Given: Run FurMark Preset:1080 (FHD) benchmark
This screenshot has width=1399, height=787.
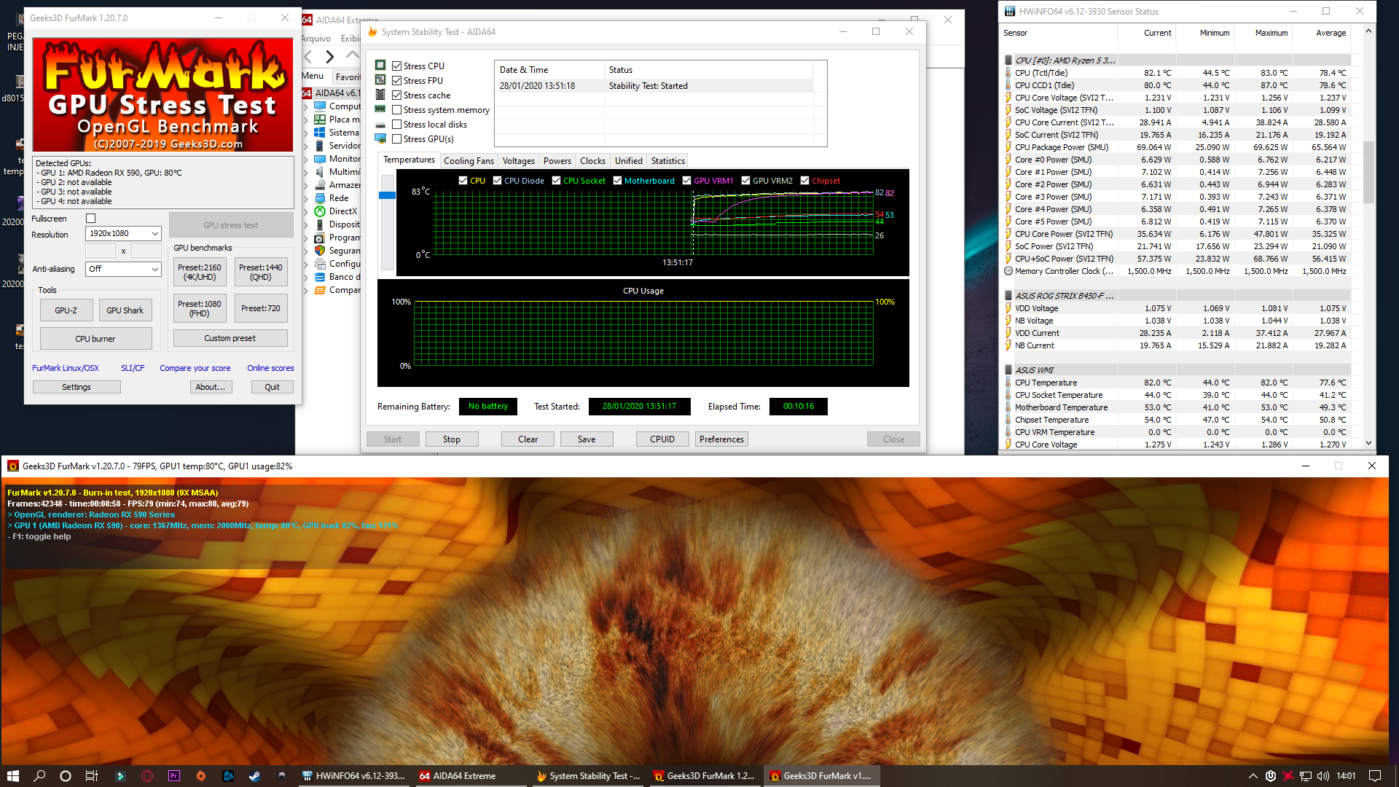Looking at the screenshot, I should click(x=200, y=308).
